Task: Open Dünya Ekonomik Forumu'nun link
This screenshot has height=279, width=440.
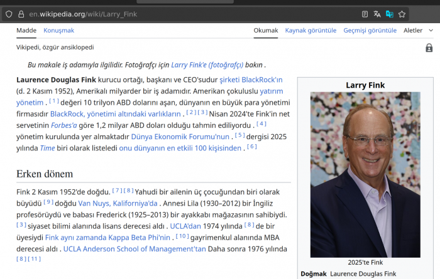Action: (x=180, y=137)
